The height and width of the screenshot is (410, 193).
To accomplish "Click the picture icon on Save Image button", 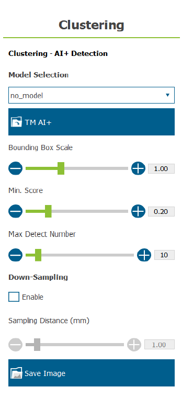I will pyautogui.click(x=16, y=373).
